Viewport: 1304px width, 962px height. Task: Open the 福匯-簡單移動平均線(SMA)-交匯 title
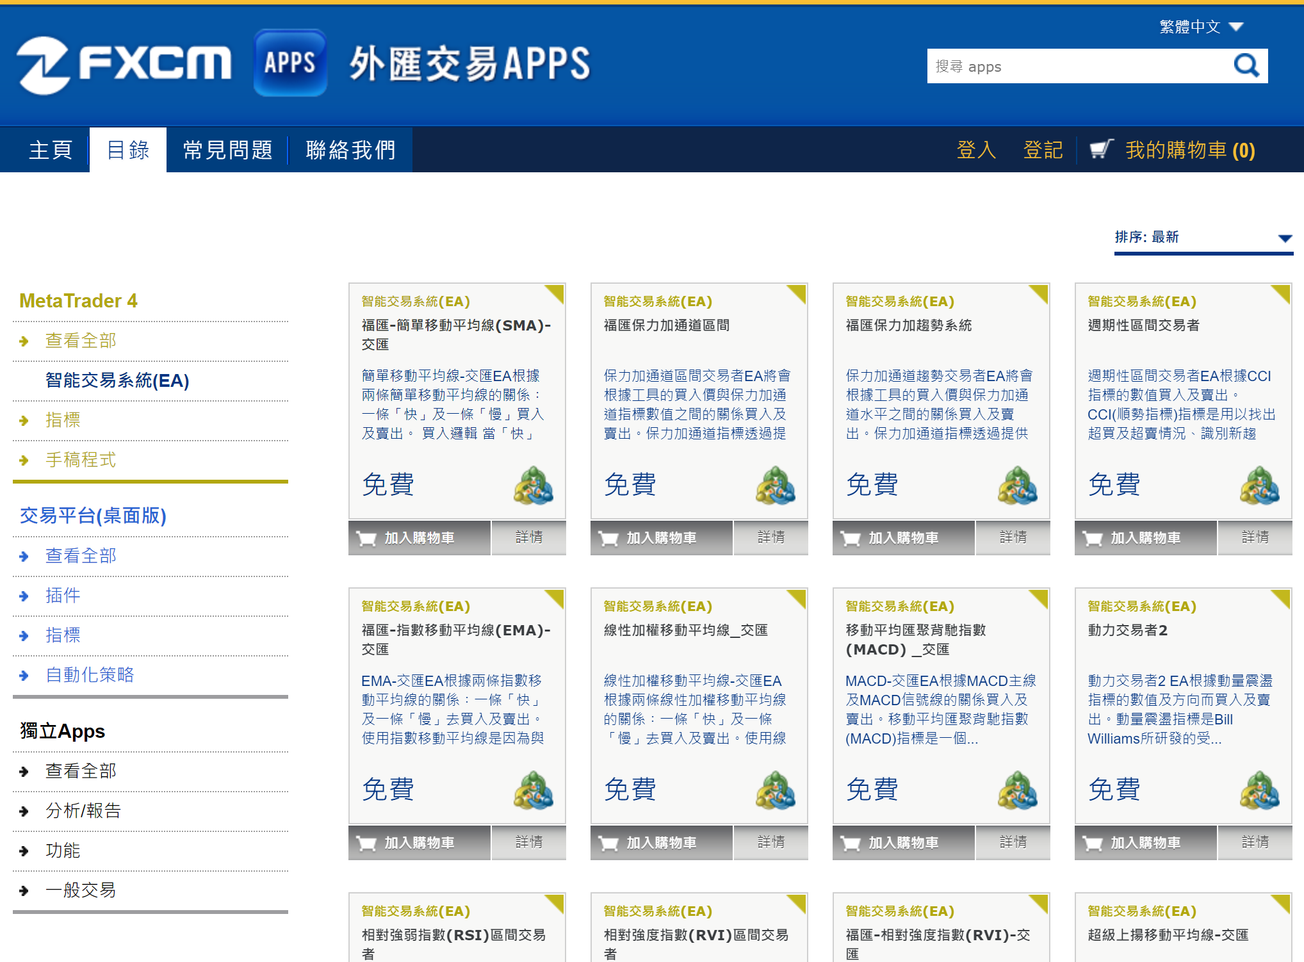(456, 335)
